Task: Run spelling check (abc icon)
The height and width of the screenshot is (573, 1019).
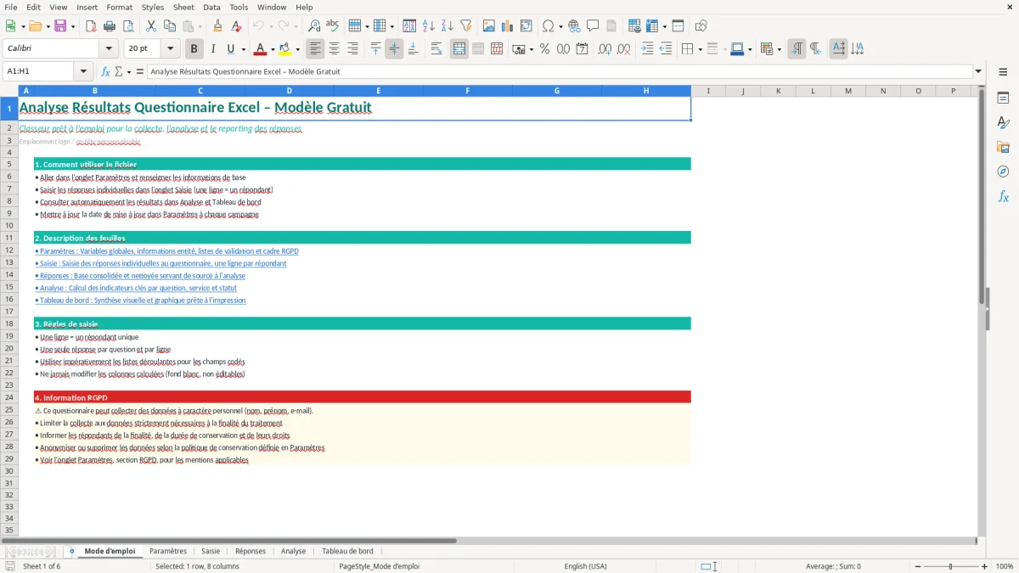Action: coord(332,26)
